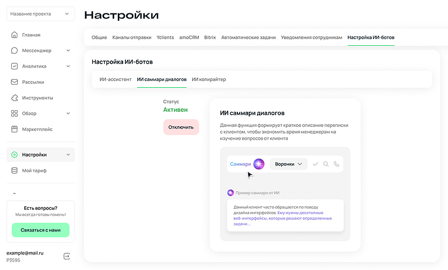Open the Название проекта dropdown

[x=40, y=13]
